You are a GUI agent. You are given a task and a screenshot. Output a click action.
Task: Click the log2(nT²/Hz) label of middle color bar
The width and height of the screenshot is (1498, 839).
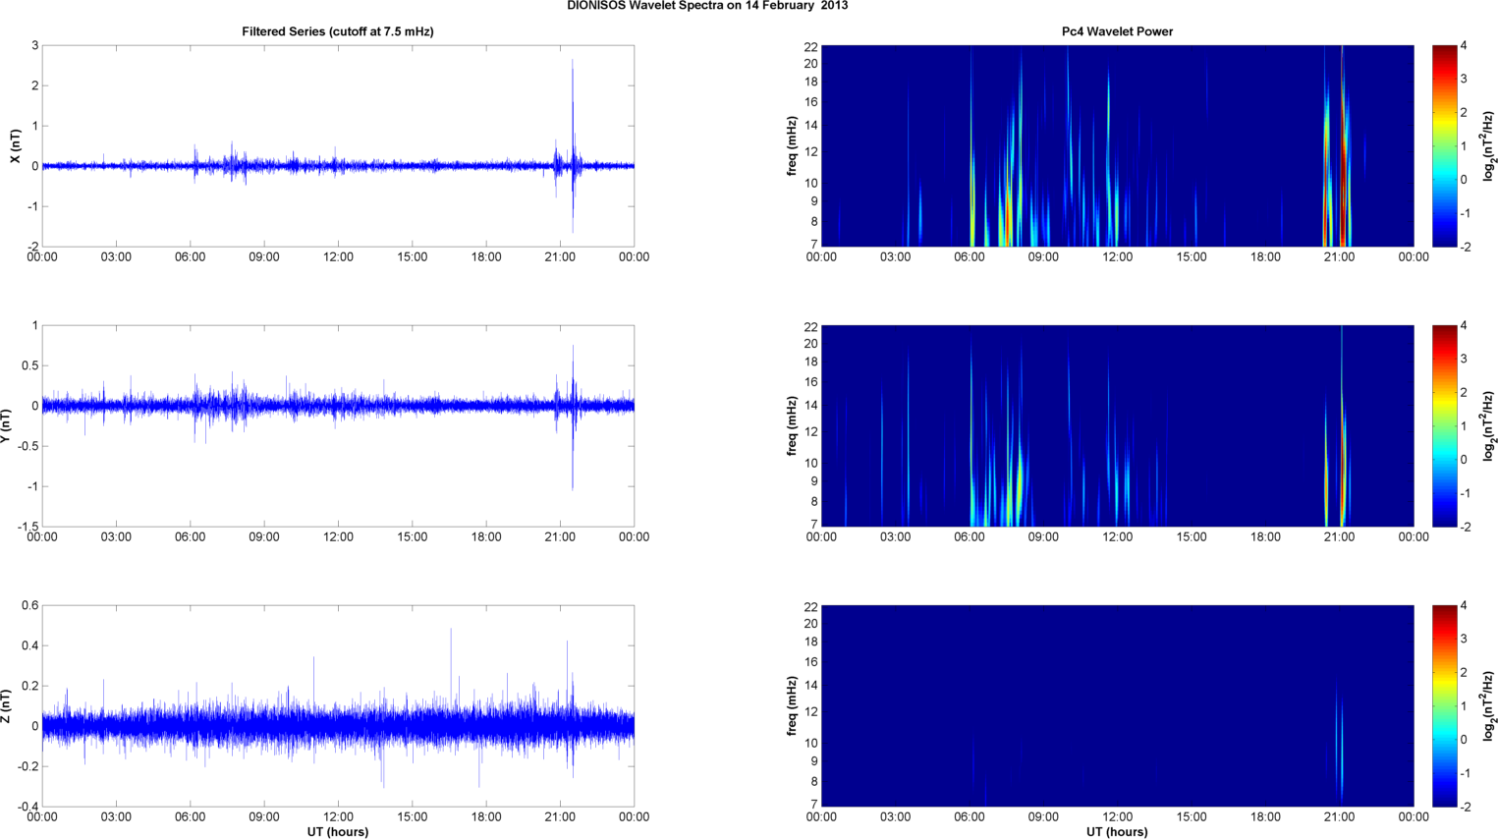pos(1489,425)
